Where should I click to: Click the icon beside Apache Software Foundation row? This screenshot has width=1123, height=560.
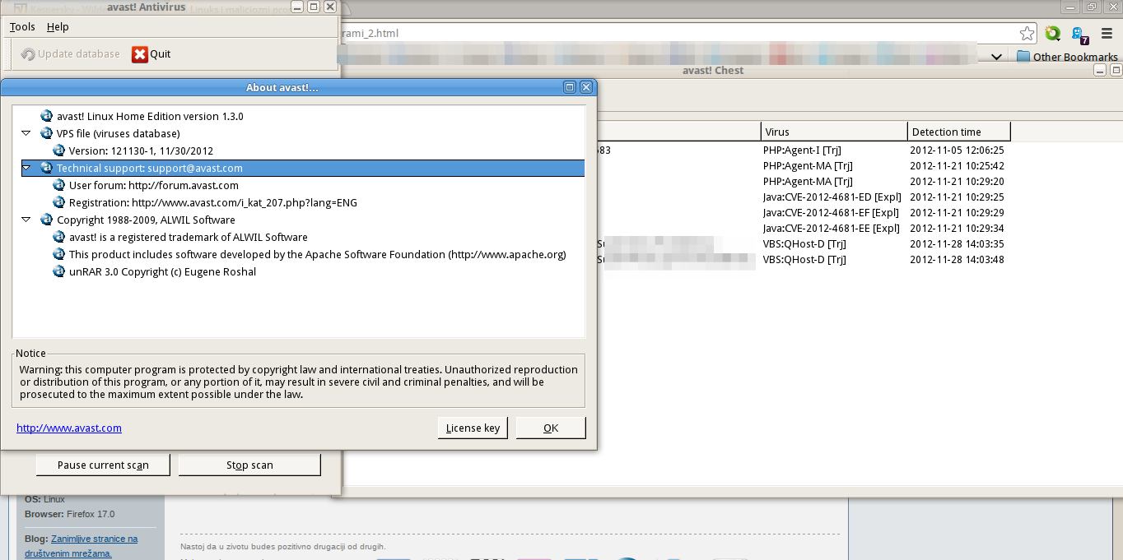pyautogui.click(x=58, y=254)
